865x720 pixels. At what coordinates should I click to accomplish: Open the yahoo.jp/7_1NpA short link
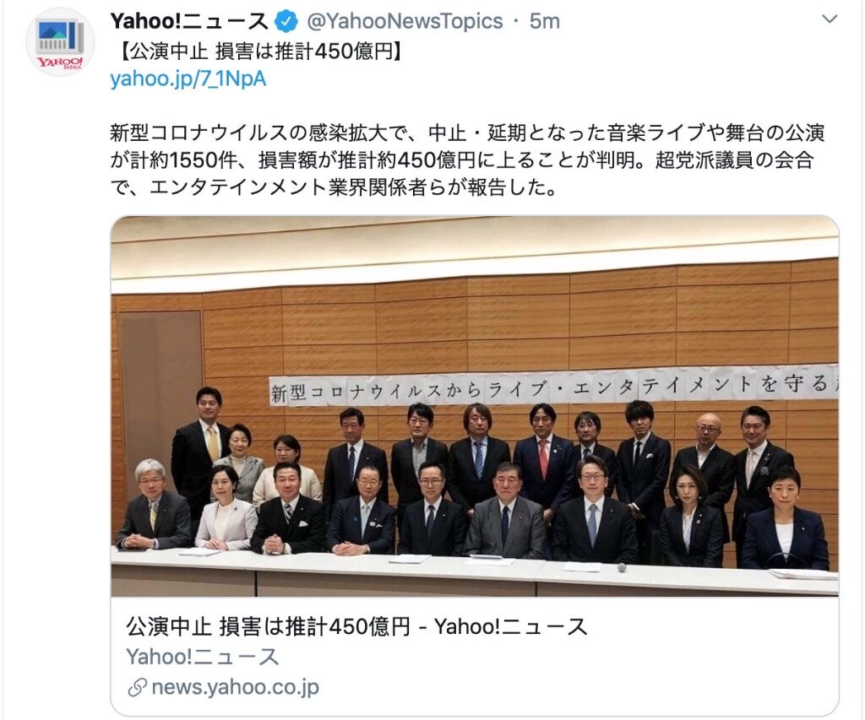point(188,78)
